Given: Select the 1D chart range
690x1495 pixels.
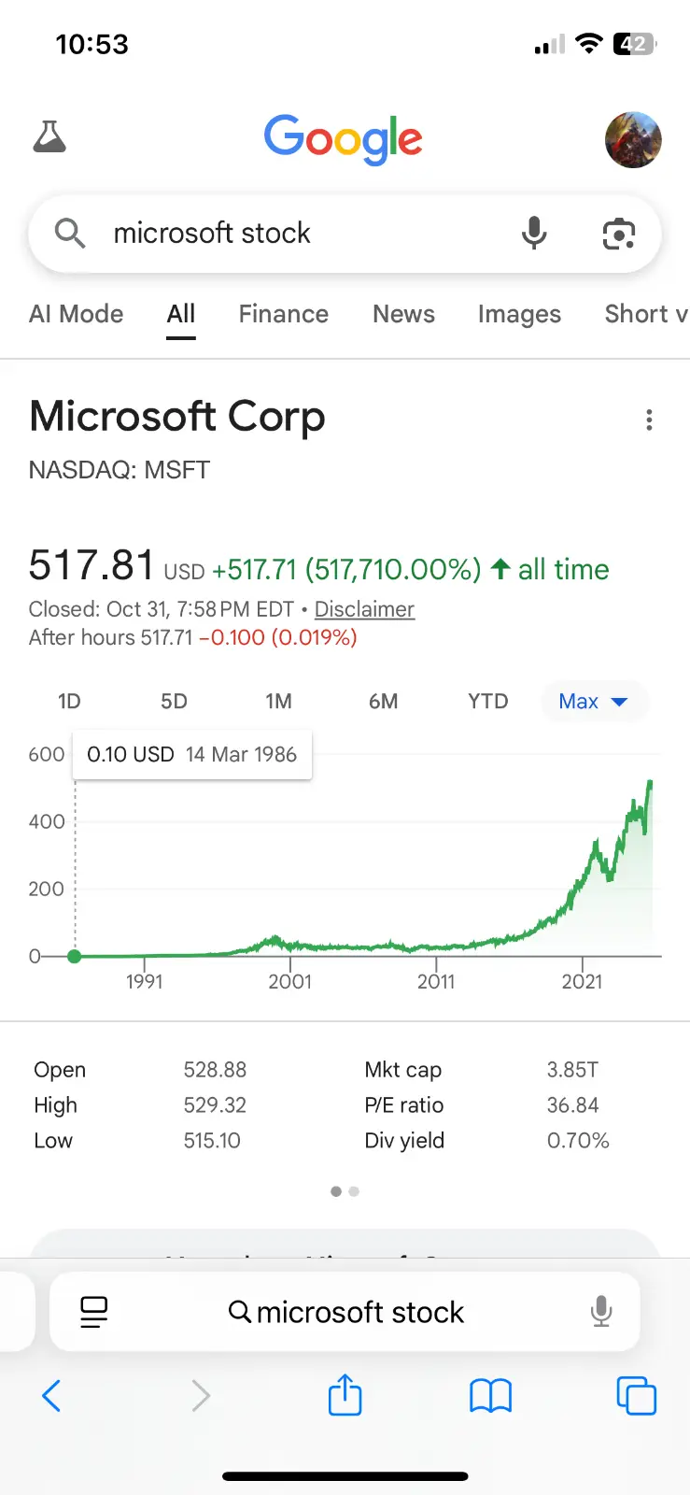Looking at the screenshot, I should coord(69,702).
